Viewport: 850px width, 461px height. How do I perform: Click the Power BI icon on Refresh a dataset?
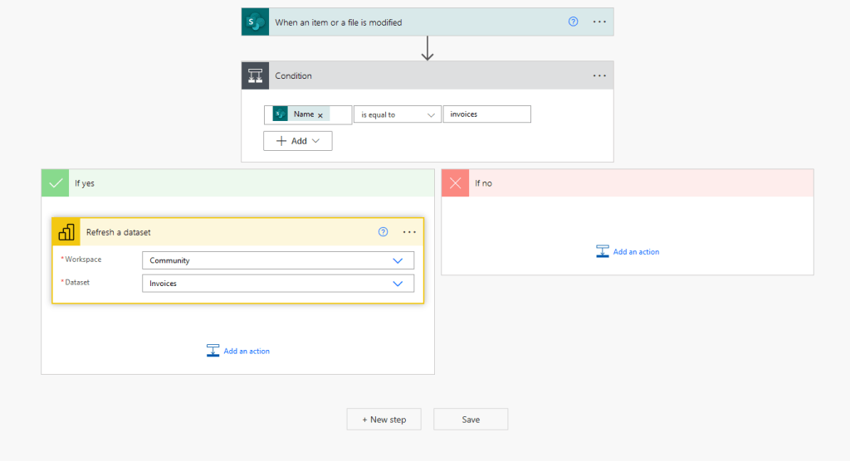(x=66, y=232)
